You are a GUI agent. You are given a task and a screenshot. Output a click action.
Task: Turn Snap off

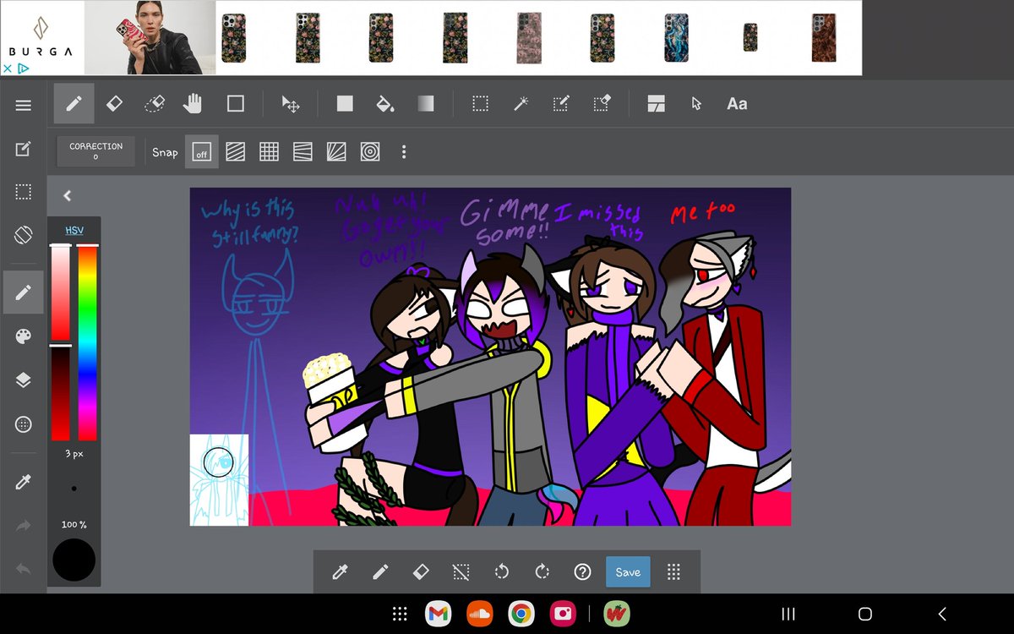click(x=202, y=152)
